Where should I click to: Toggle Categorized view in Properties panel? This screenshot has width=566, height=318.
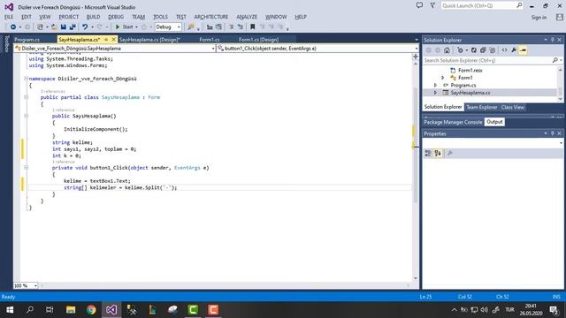428,154
